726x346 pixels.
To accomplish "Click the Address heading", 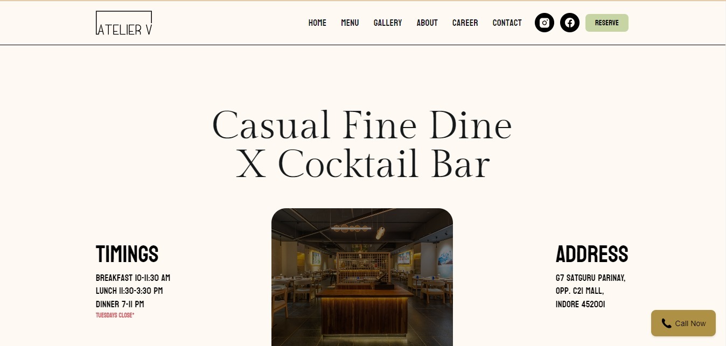I will click(592, 254).
